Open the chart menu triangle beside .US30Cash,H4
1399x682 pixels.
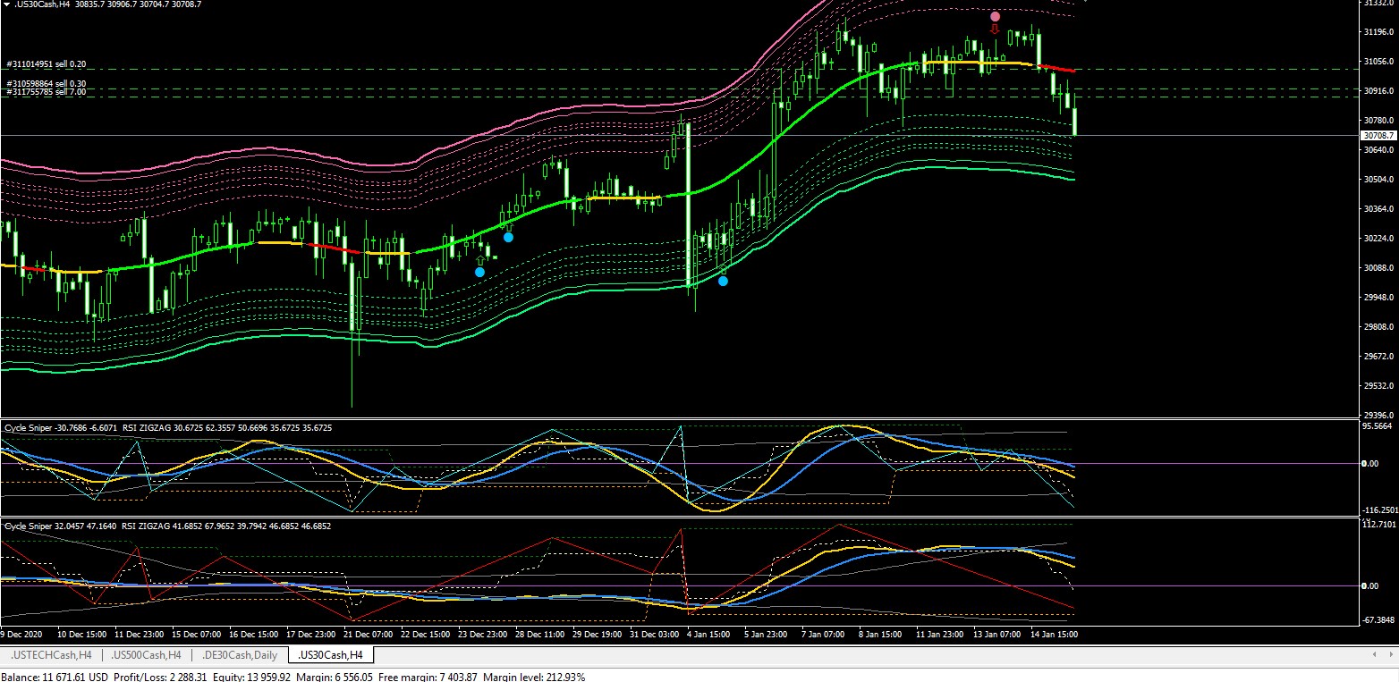click(x=8, y=4)
